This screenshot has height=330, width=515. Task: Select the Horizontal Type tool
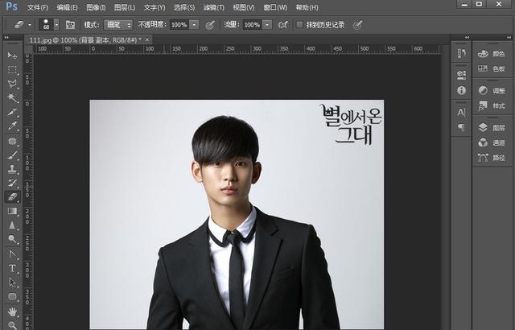(x=12, y=268)
